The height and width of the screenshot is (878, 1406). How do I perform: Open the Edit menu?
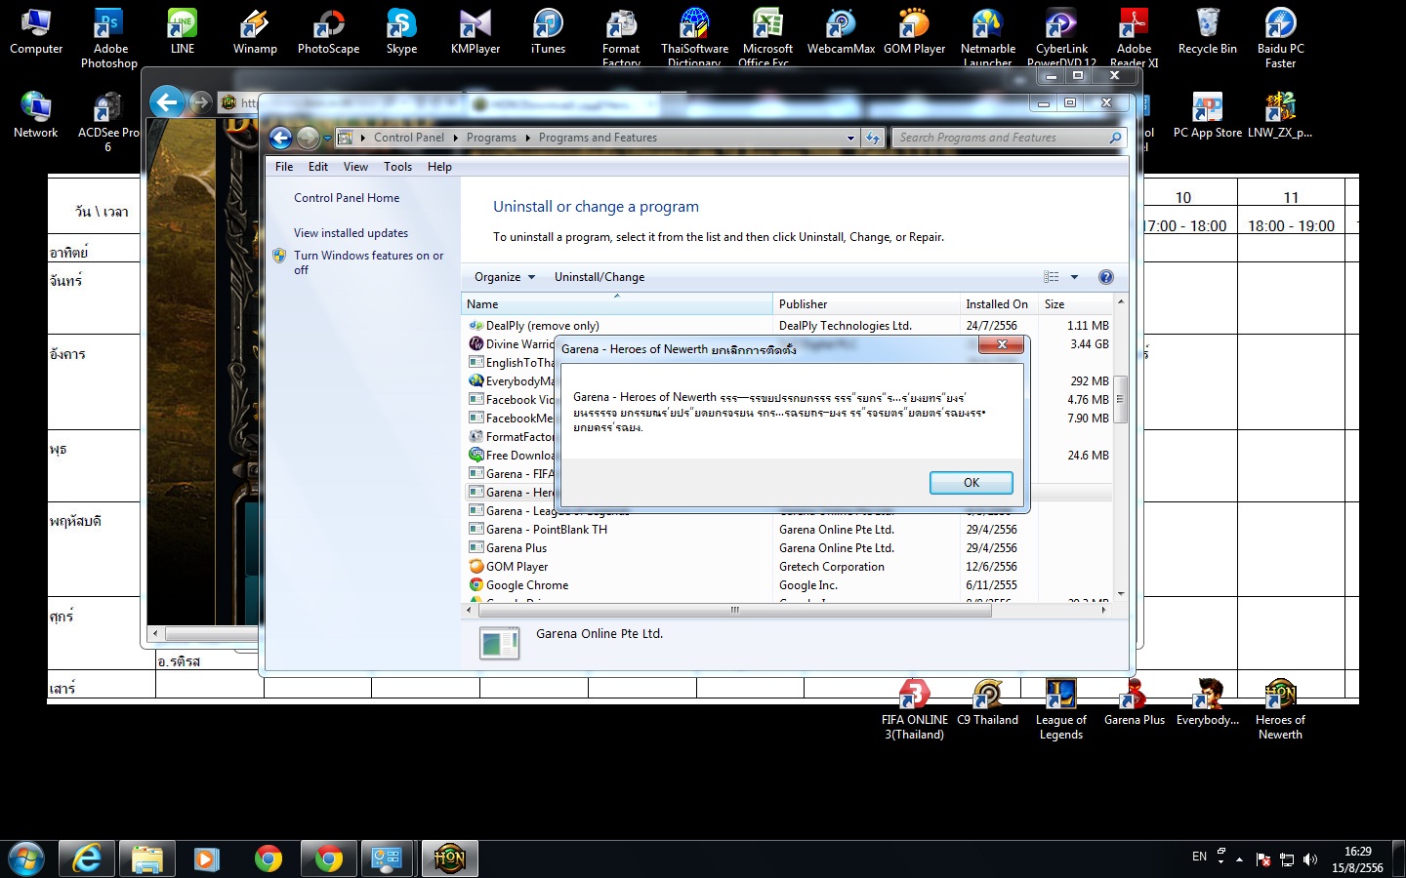[318, 167]
